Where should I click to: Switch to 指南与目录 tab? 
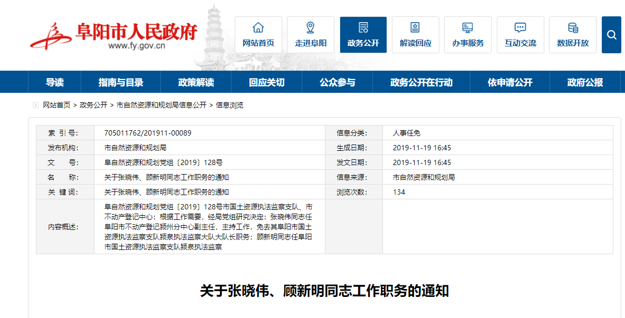pyautogui.click(x=121, y=82)
